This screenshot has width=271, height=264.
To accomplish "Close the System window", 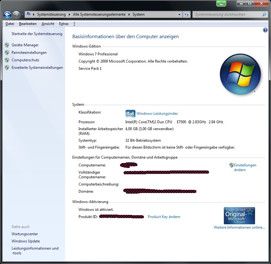I will coord(261,3).
